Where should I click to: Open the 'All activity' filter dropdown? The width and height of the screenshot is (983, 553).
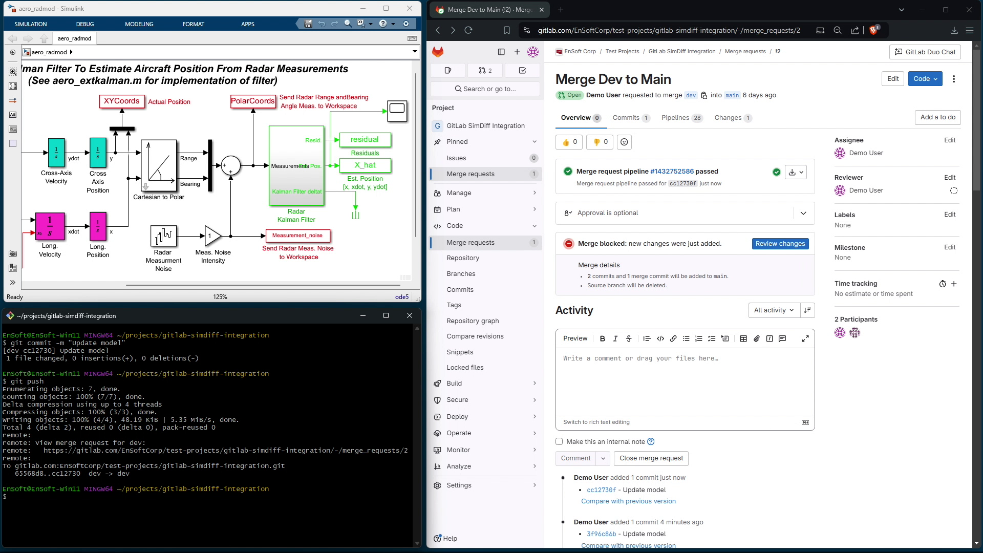click(774, 310)
